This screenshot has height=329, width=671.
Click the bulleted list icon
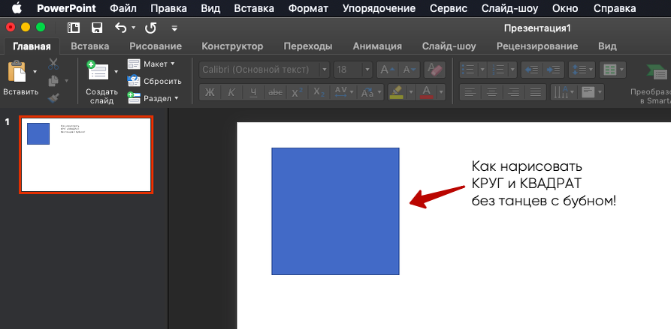click(x=469, y=70)
